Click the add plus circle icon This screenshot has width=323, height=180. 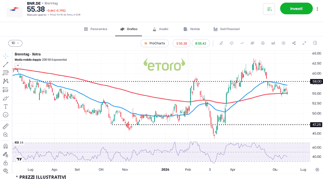pos(283,43)
